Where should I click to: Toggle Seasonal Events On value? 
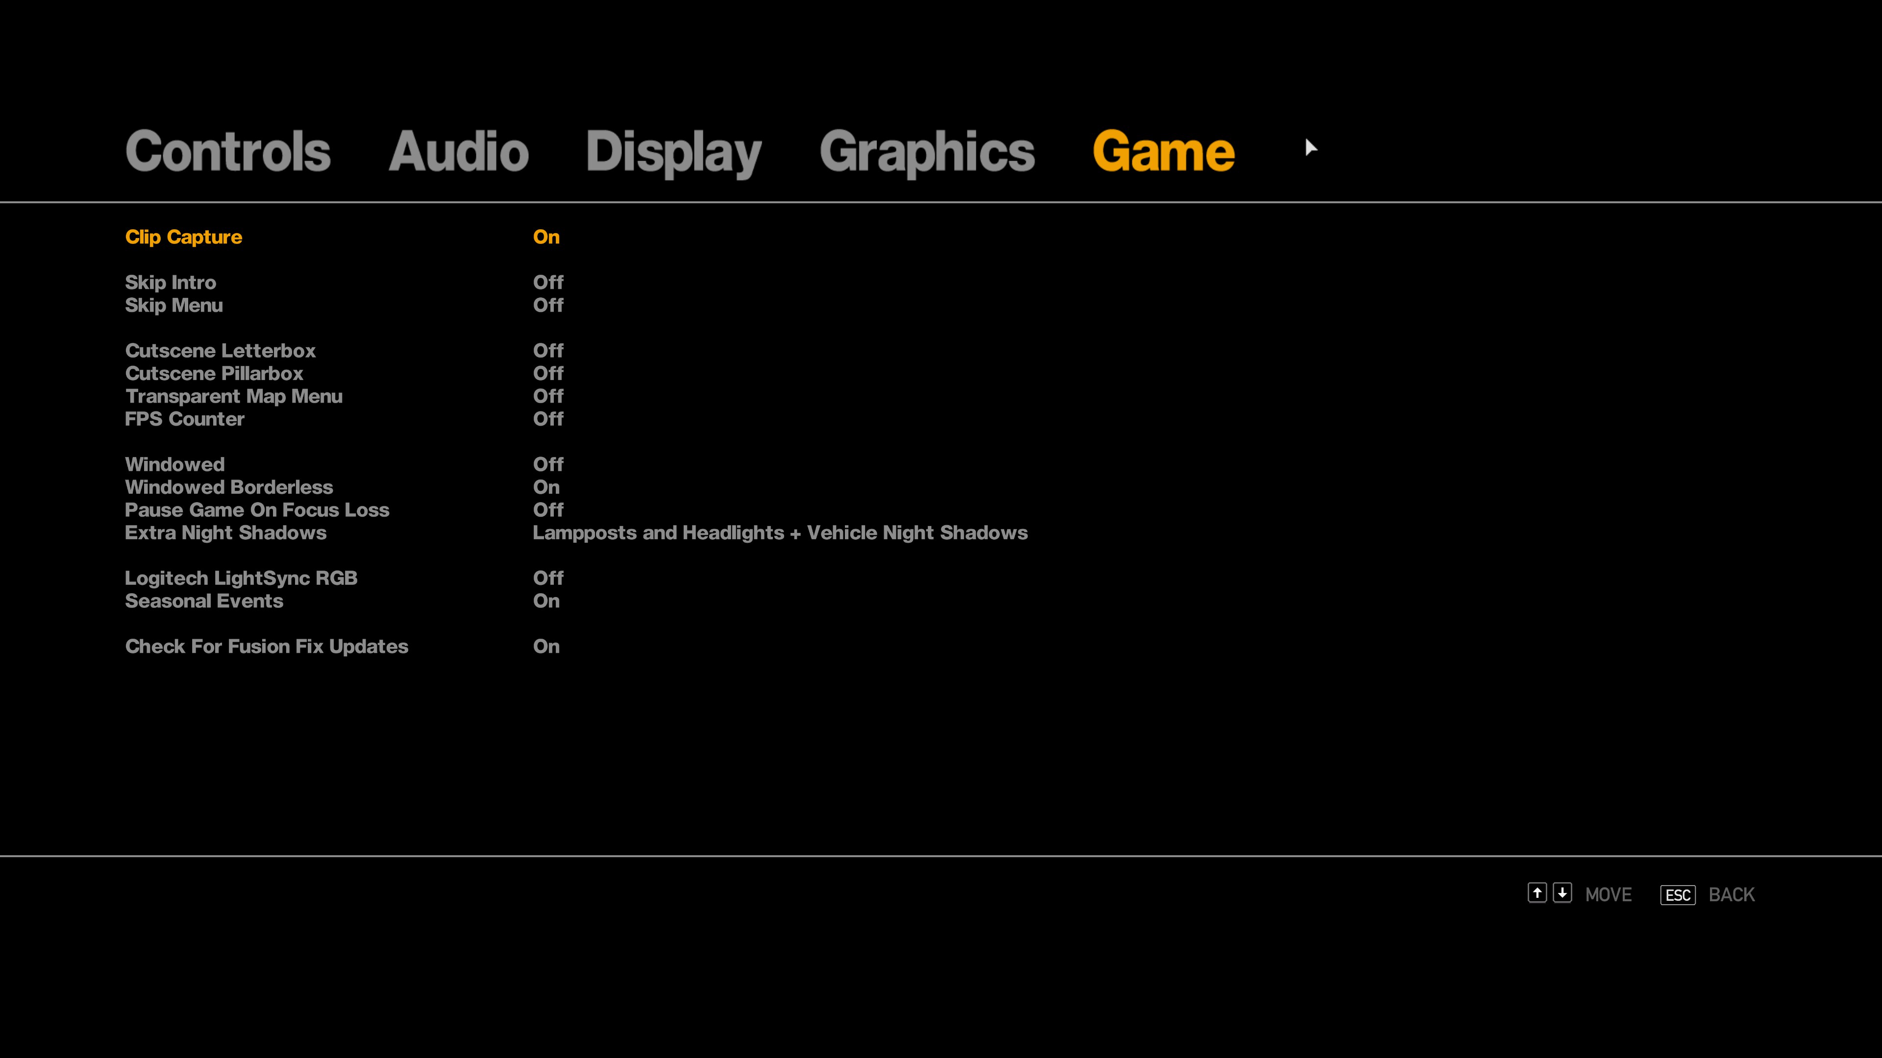546,601
